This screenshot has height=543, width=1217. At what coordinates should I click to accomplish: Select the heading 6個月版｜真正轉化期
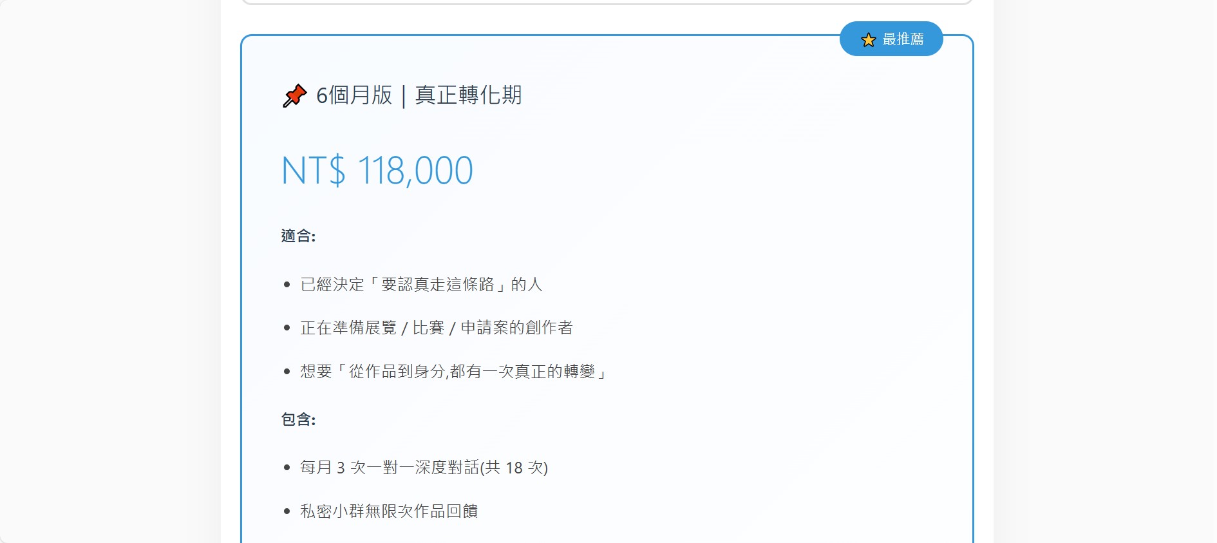419,95
